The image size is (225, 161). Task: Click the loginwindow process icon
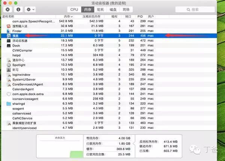(x=9, y=75)
